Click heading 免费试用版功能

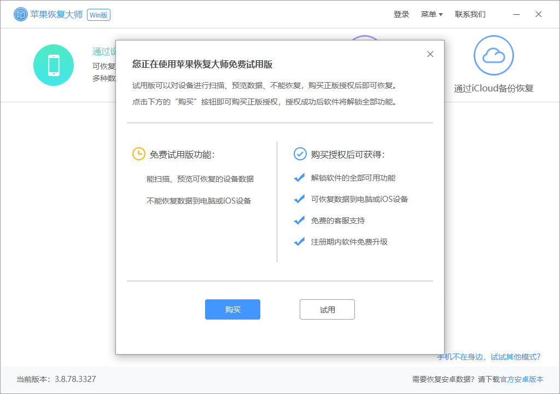(182, 154)
